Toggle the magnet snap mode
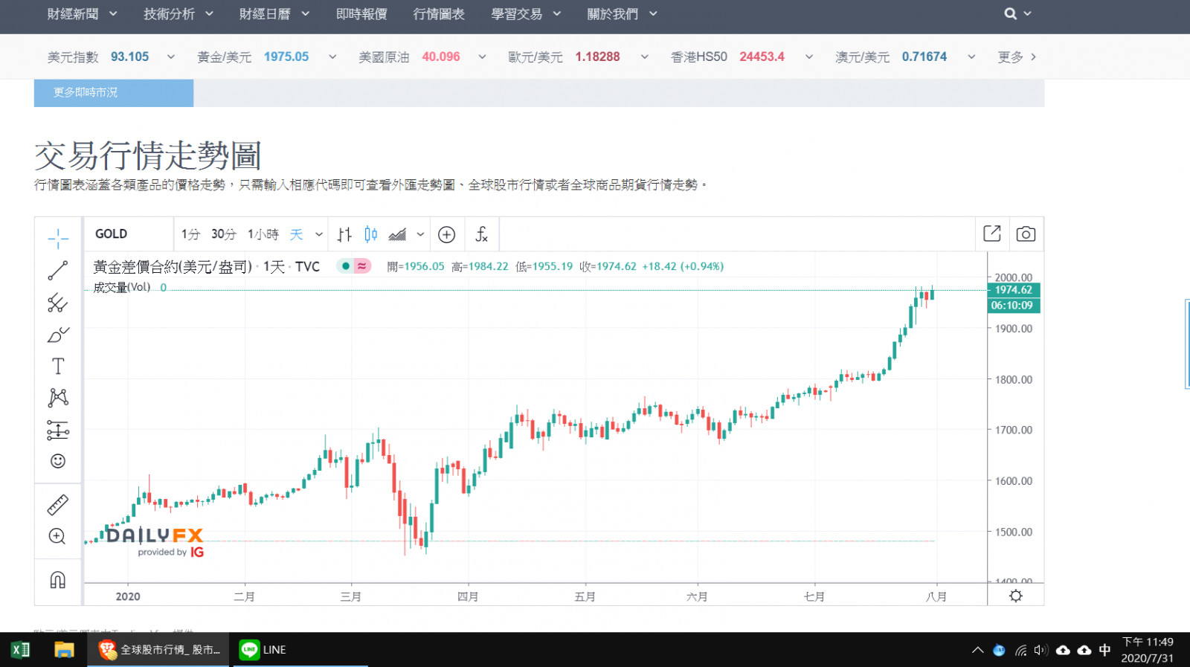The height and width of the screenshot is (667, 1190). pos(58,580)
